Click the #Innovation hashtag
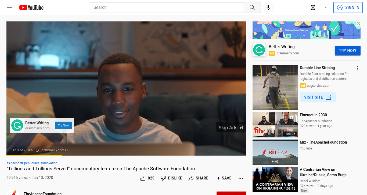 [x=49, y=163]
